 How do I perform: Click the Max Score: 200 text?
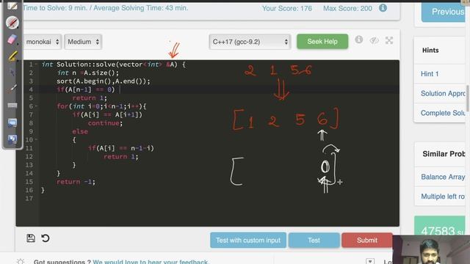coord(347,8)
